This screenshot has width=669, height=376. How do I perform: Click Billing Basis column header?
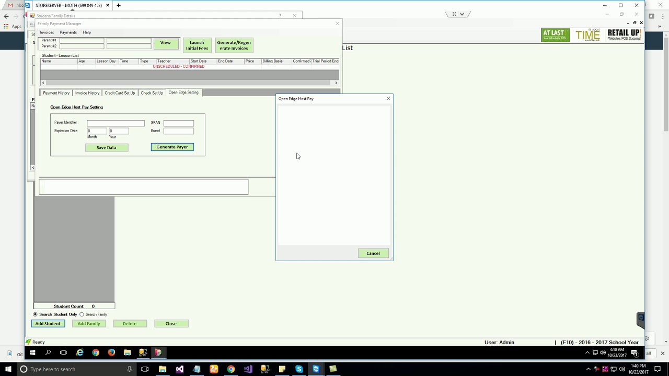[x=276, y=61]
